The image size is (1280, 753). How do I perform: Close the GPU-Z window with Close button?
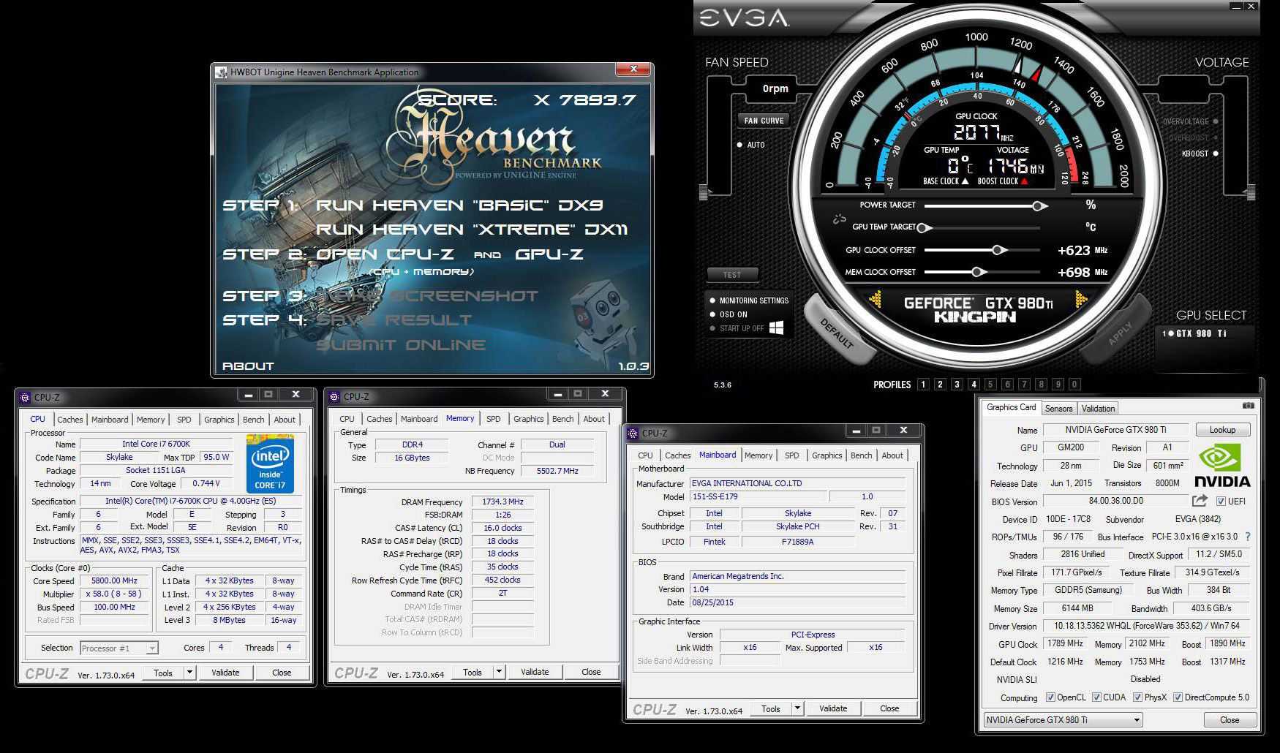click(x=1230, y=720)
